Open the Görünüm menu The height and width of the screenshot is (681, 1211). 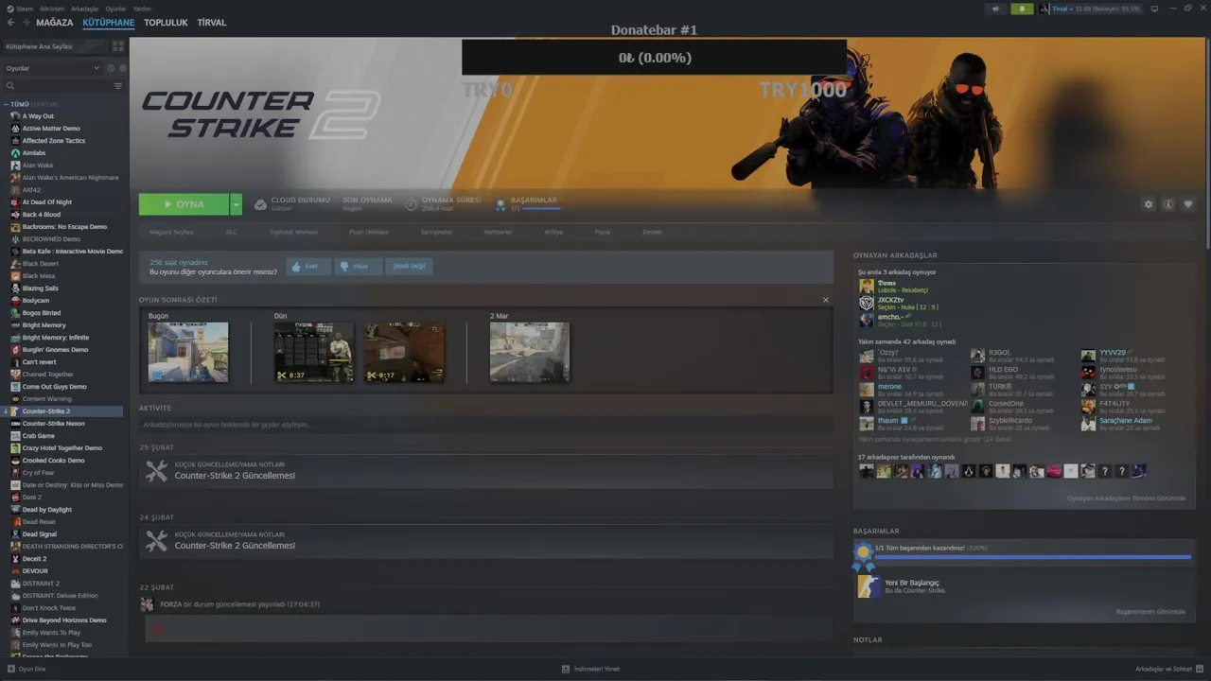(x=52, y=9)
